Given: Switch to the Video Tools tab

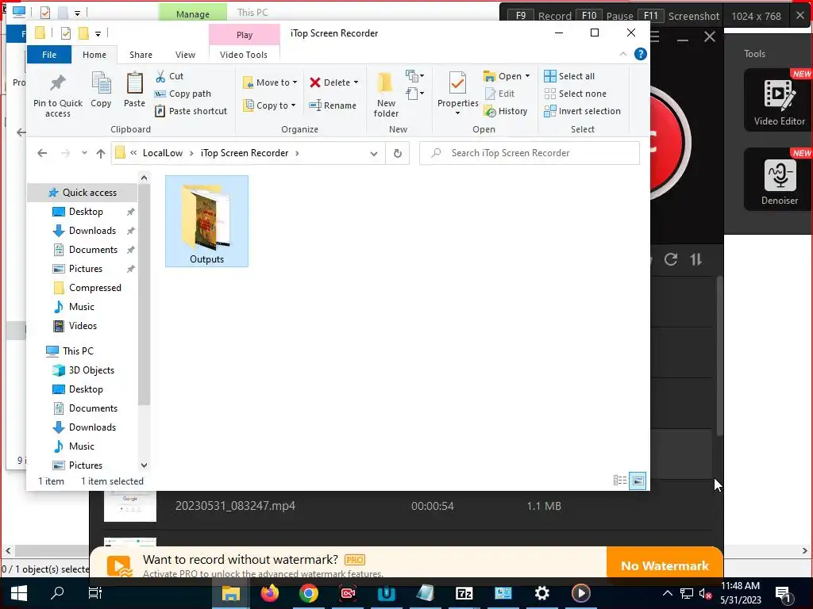Looking at the screenshot, I should 244,55.
